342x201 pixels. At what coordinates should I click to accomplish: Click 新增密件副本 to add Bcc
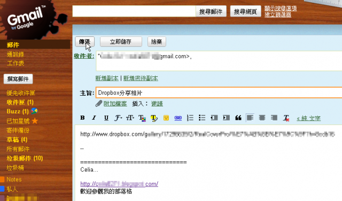(x=141, y=78)
